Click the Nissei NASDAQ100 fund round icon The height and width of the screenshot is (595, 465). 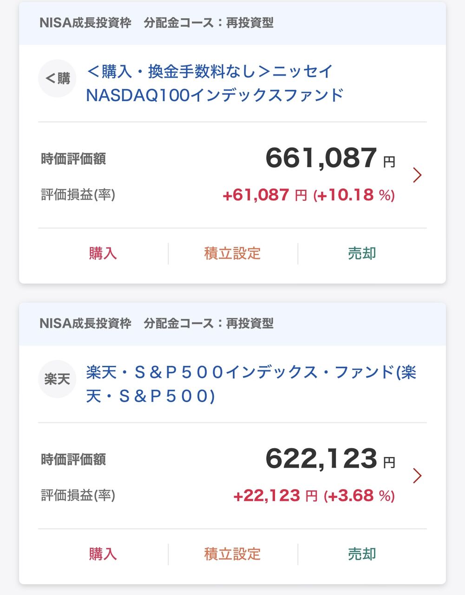tap(57, 79)
